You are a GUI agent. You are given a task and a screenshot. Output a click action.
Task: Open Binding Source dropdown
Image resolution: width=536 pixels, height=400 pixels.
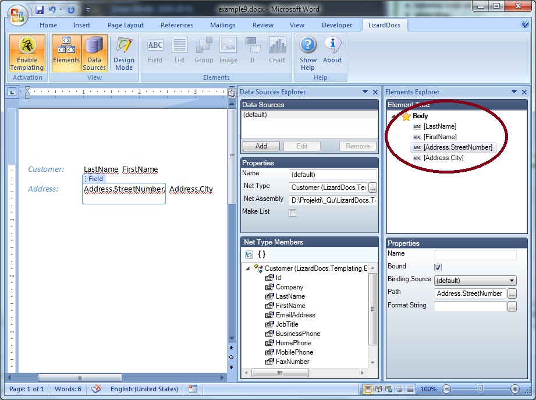[x=475, y=280]
